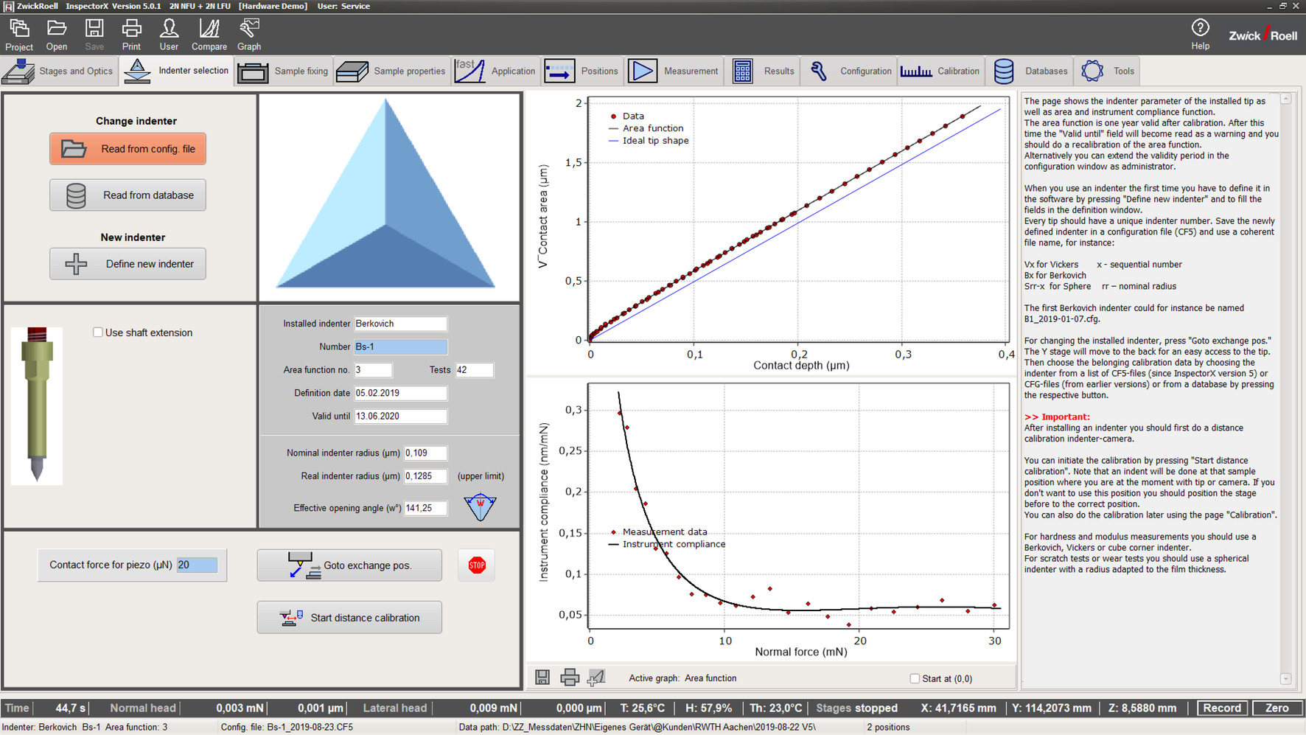This screenshot has height=735, width=1306.
Task: Switch to Stages and Optics tab
Action: click(58, 72)
